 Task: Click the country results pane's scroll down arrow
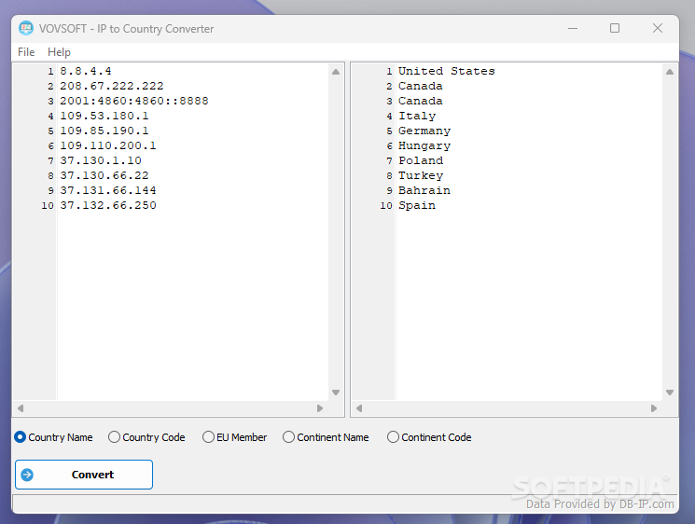(x=670, y=393)
